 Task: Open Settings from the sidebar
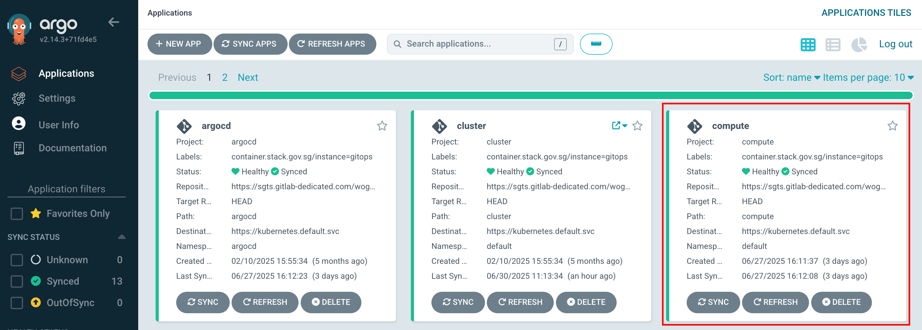tap(57, 98)
